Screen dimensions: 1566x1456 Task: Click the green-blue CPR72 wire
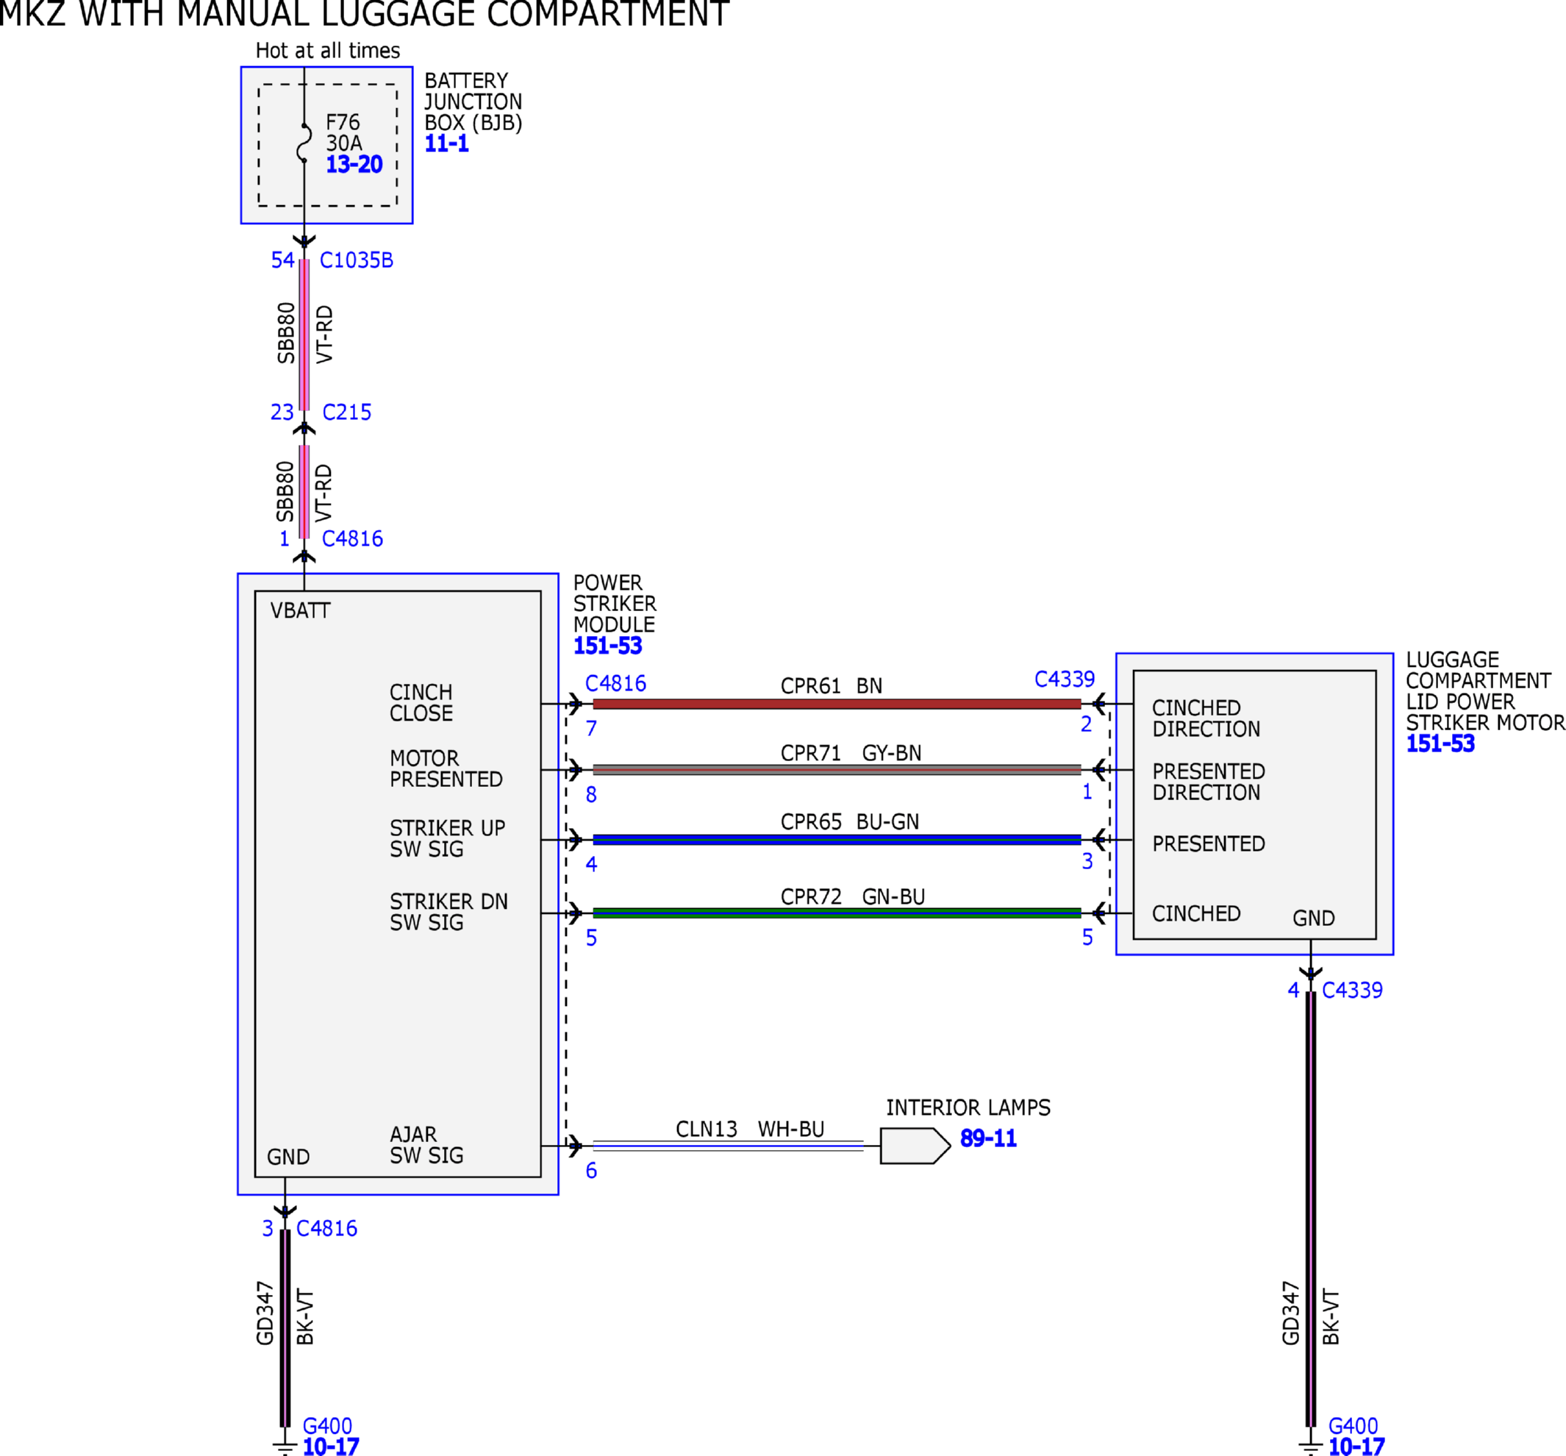[x=837, y=913]
